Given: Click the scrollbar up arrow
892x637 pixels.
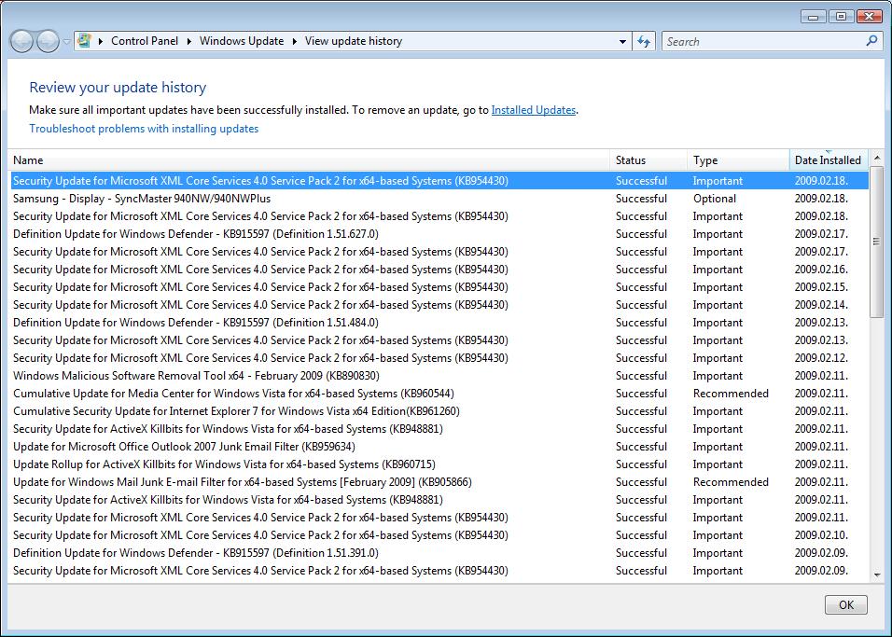Looking at the screenshot, I should tap(877, 158).
